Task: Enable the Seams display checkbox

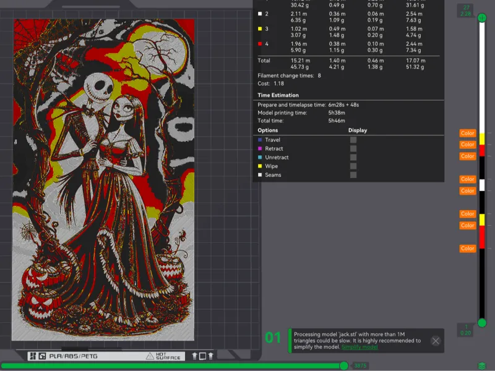Action: click(353, 175)
